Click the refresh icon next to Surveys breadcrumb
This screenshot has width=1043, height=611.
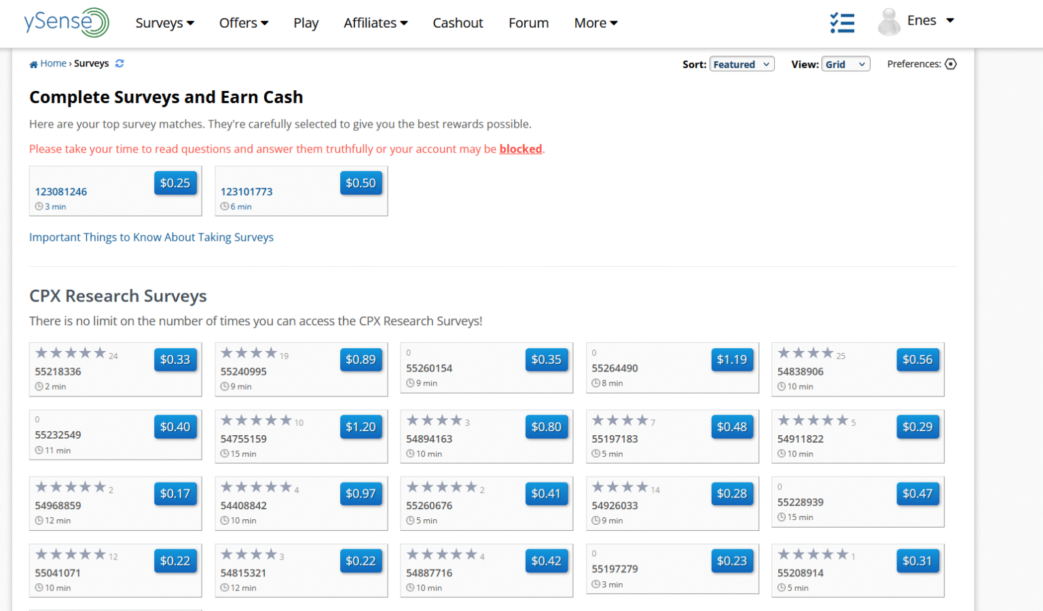click(x=120, y=63)
